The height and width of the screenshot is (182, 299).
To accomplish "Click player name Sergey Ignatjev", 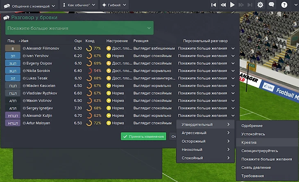I will 40,108.
